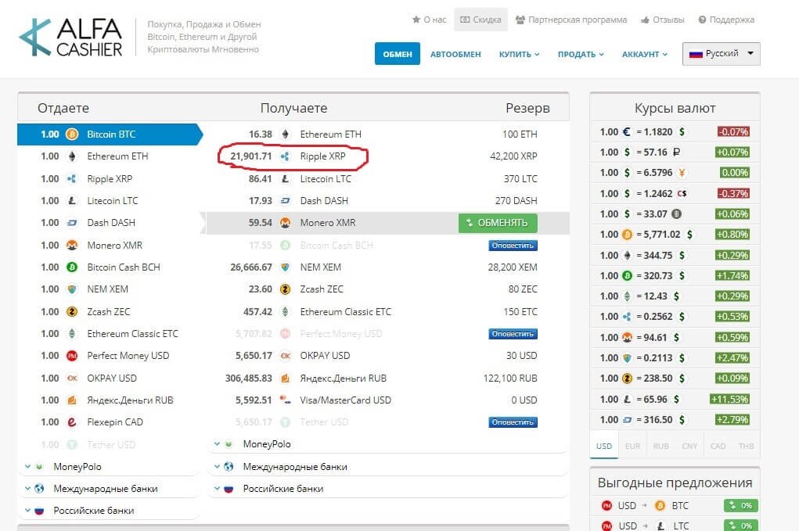The image size is (799, 531).
Task: Click the Flexepin icon in the Отдаете list
Action: point(72,422)
